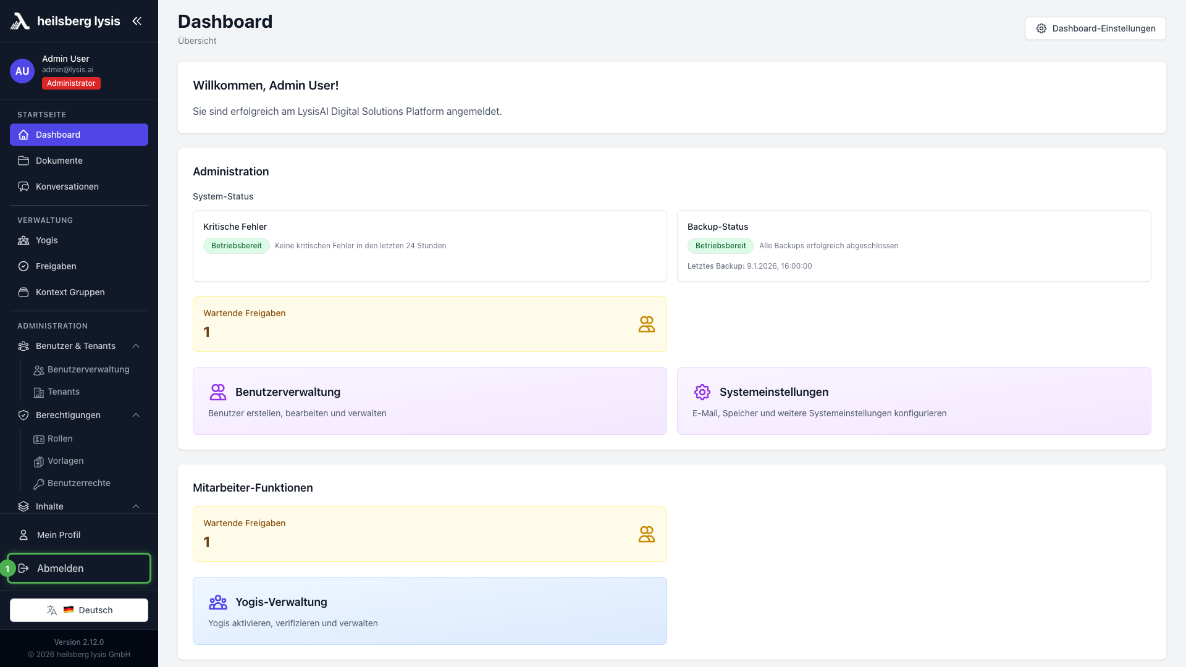Open Rollen under Berechtigungen
This screenshot has width=1186, height=667.
pyautogui.click(x=60, y=438)
